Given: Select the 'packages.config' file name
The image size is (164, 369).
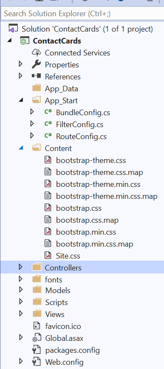Looking at the screenshot, I should click(x=73, y=350).
